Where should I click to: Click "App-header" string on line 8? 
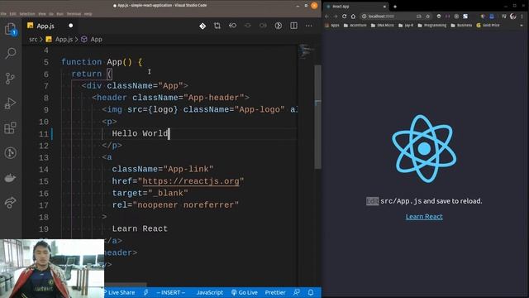(214, 98)
